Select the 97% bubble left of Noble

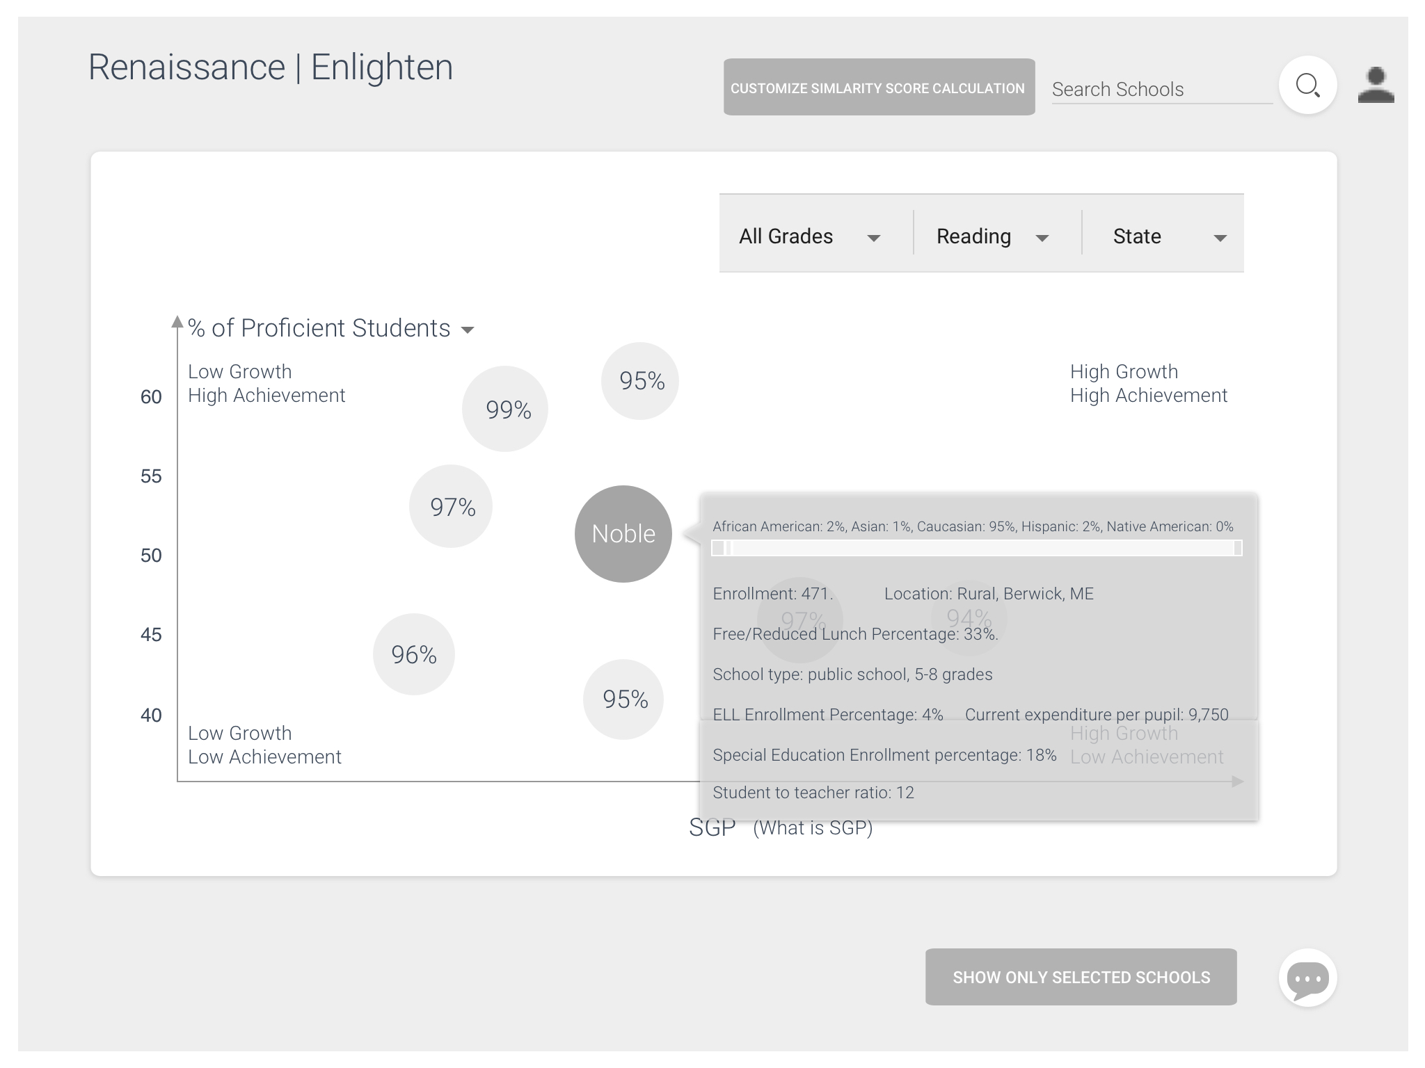[451, 506]
